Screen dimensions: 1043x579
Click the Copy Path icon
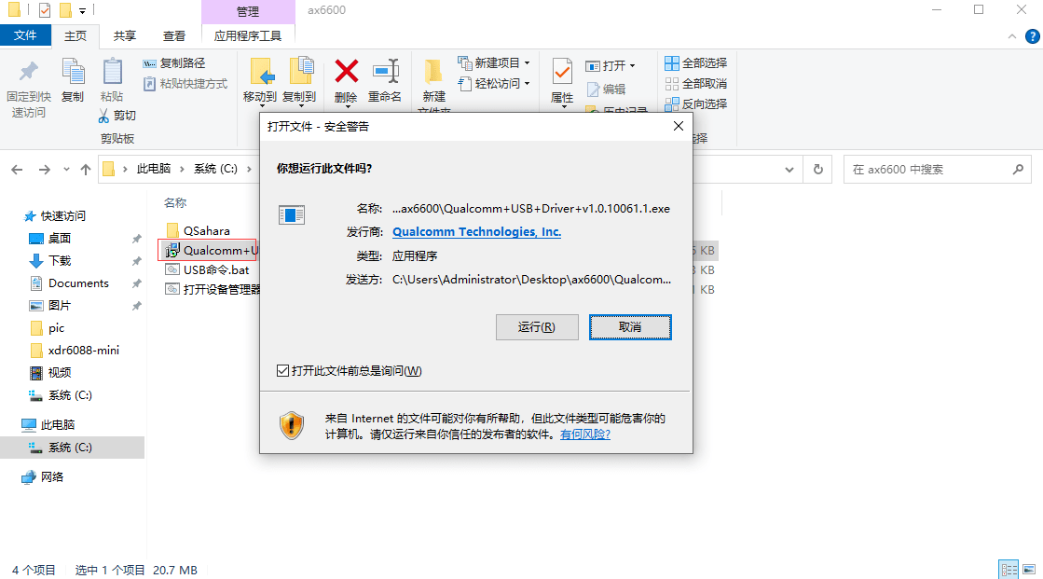150,63
